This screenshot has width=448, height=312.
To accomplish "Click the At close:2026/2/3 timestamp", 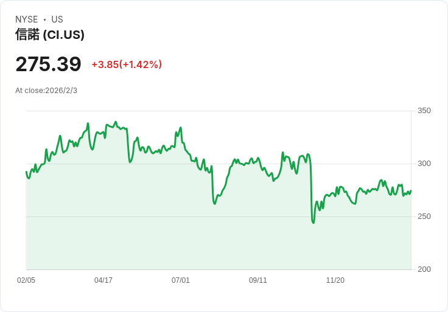I will pyautogui.click(x=46, y=91).
